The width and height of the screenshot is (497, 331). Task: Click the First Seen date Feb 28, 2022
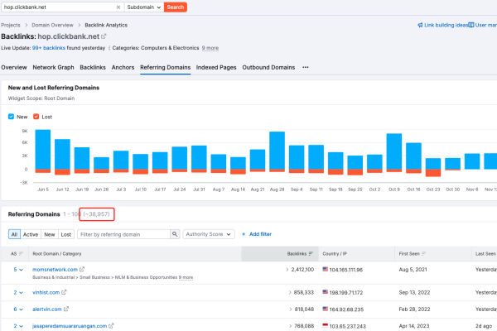414,309
